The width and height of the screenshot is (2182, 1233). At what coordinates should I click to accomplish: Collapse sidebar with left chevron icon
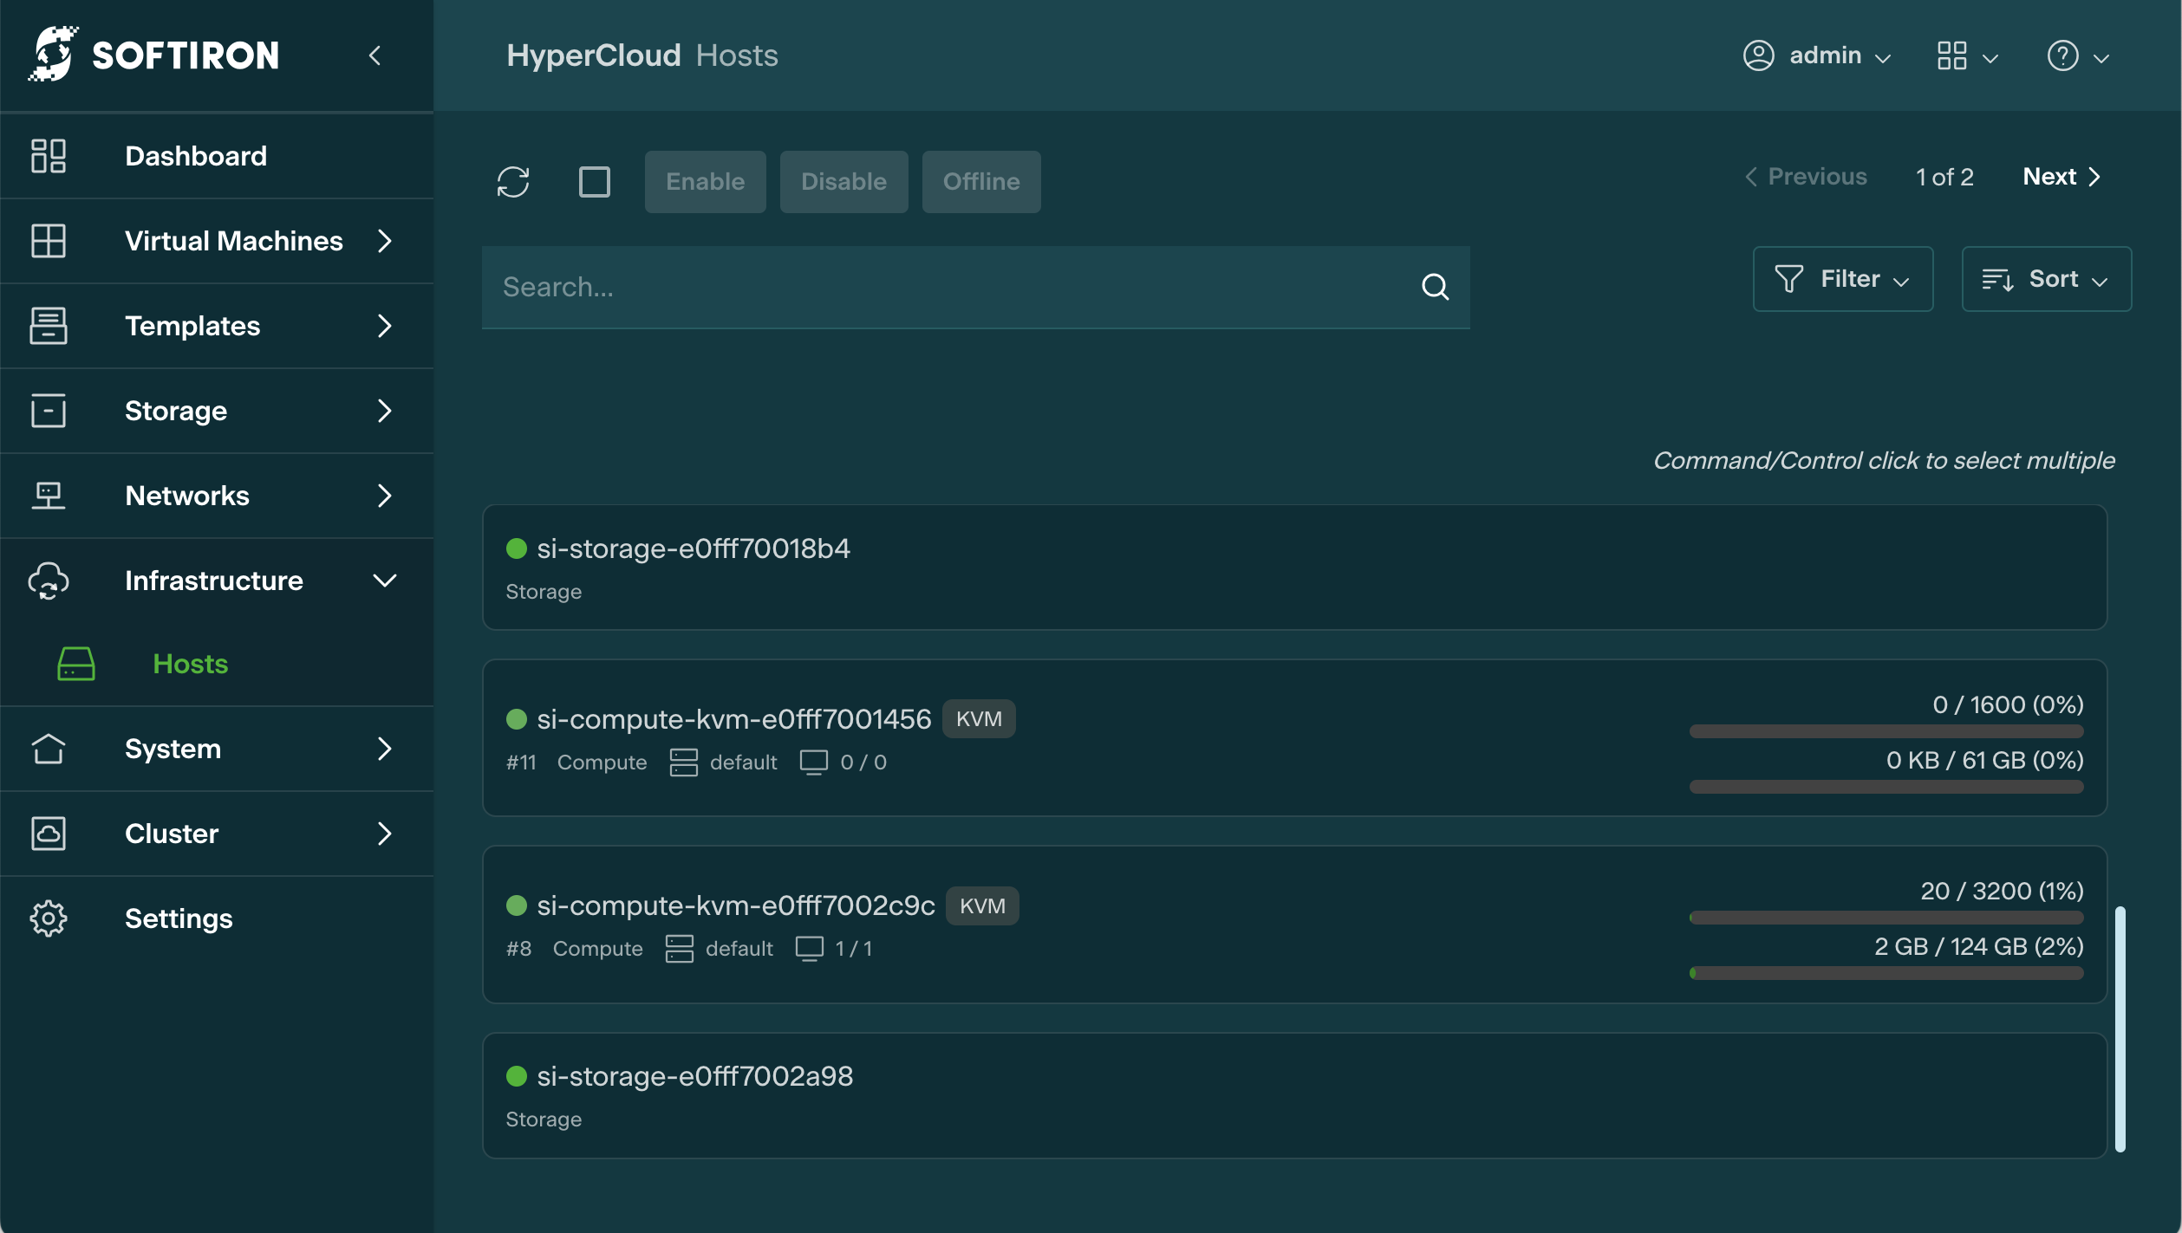click(x=375, y=56)
